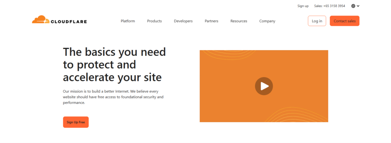Viewport: 391px width, 143px height.
Task: Follow the Sign up link at top
Action: coord(303,6)
